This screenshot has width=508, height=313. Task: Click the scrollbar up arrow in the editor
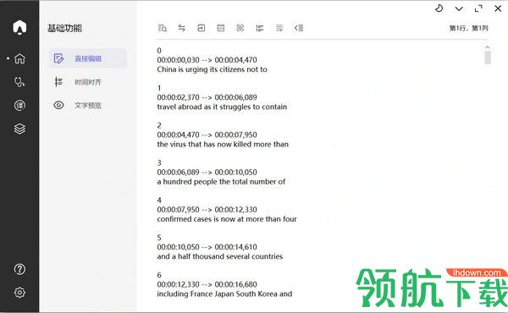pos(488,47)
